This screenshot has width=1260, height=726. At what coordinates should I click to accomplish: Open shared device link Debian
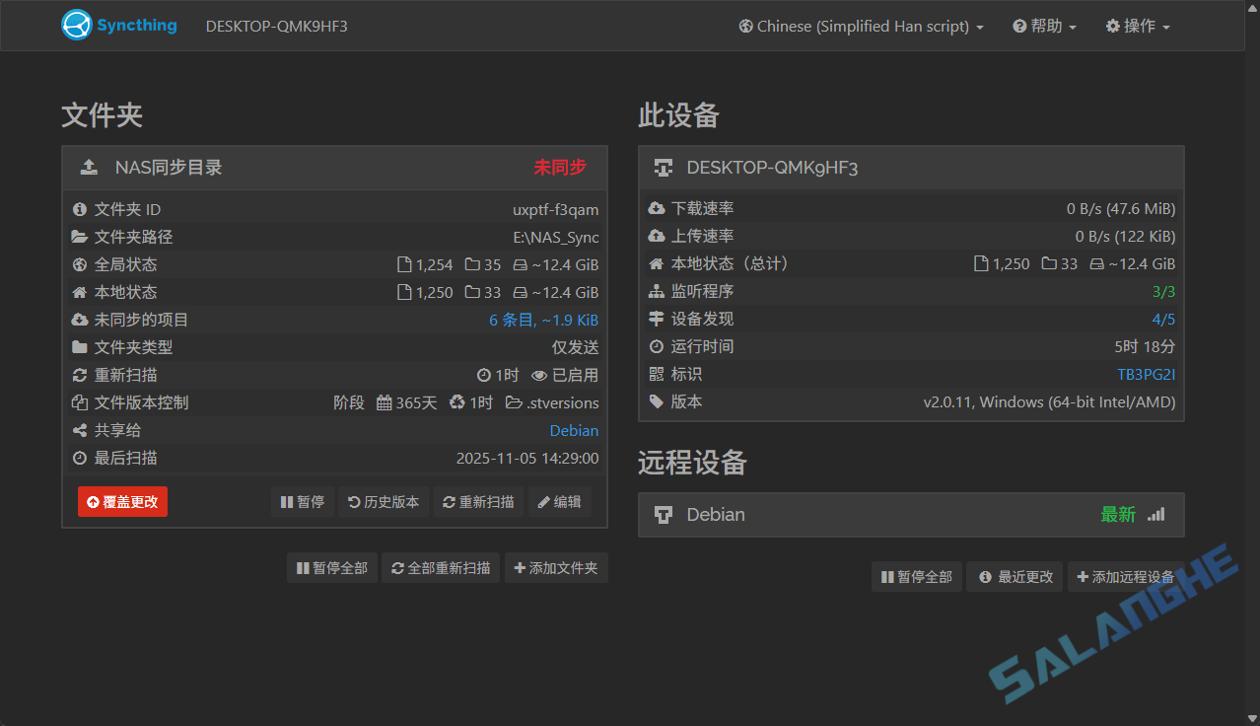[x=574, y=430]
